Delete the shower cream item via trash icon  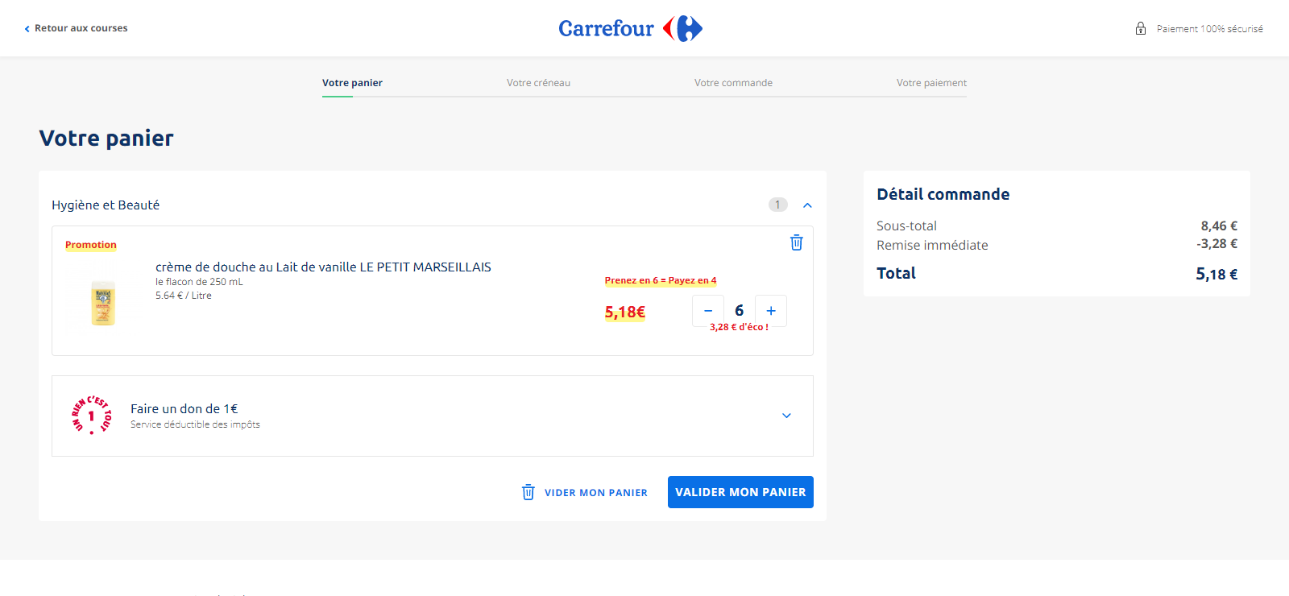796,242
